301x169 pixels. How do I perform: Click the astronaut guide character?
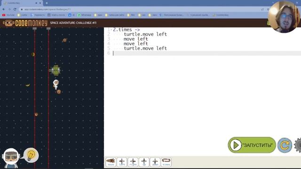(x=11, y=158)
